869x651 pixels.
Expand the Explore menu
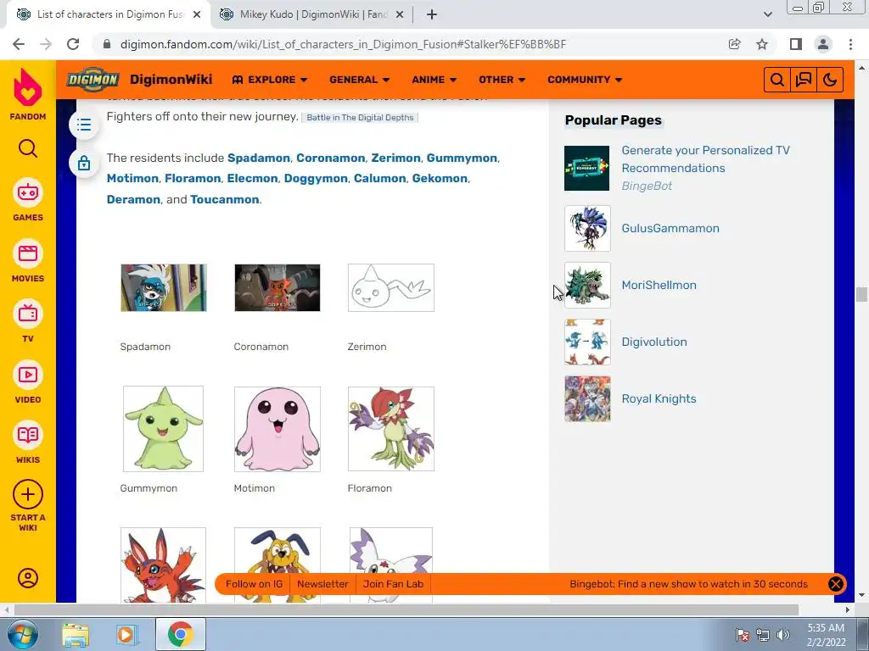[x=269, y=80]
